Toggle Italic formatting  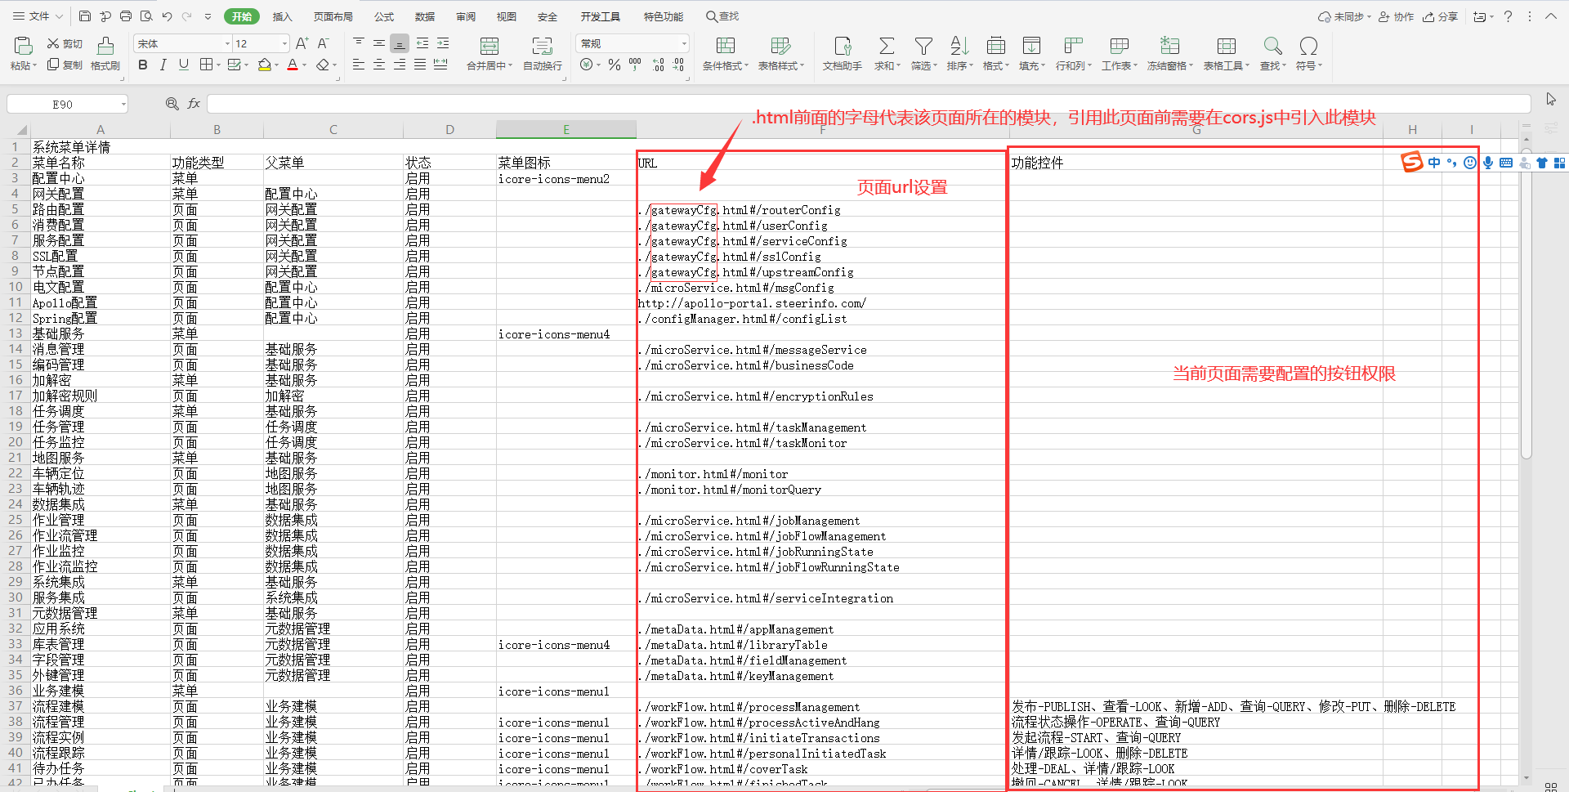163,65
